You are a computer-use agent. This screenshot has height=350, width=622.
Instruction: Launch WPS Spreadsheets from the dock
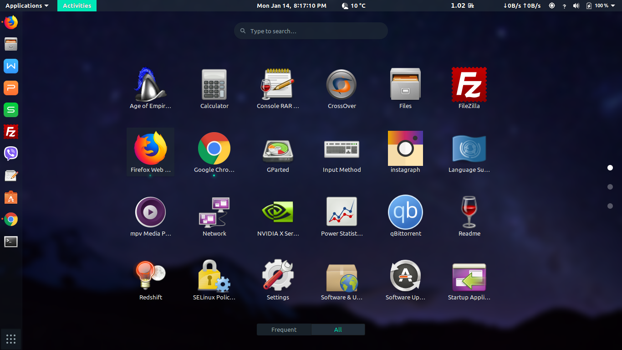(11, 110)
